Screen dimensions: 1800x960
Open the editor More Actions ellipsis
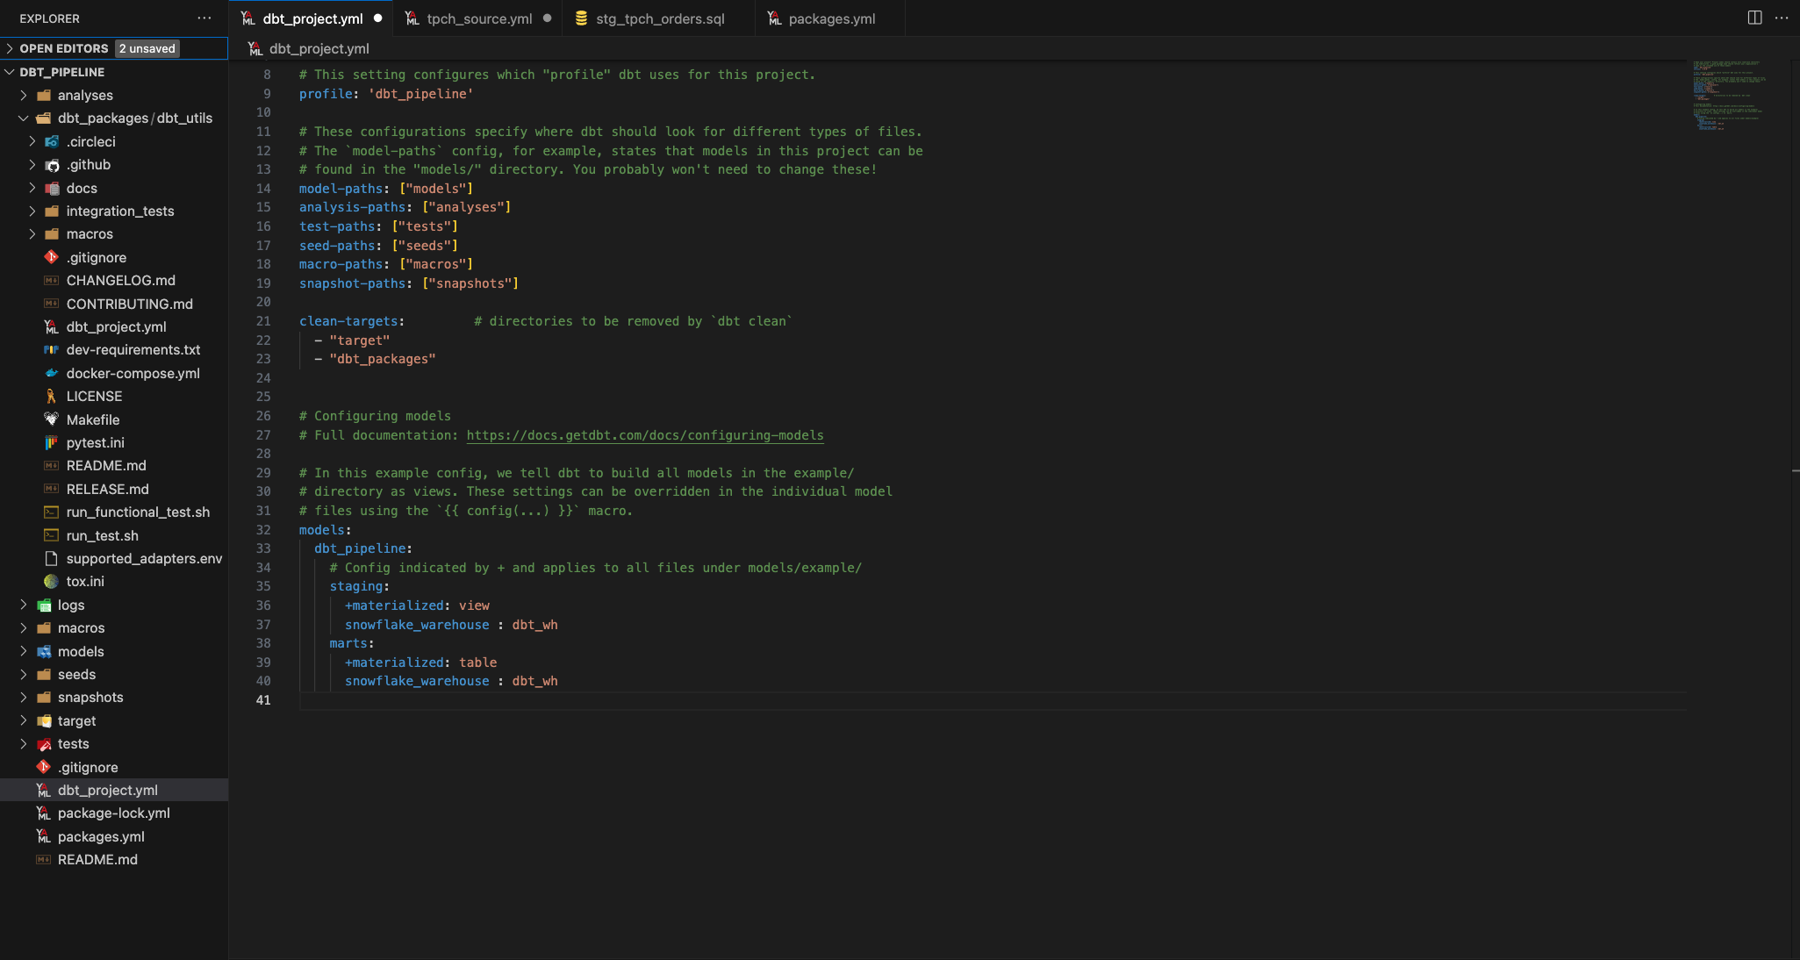pos(1781,18)
